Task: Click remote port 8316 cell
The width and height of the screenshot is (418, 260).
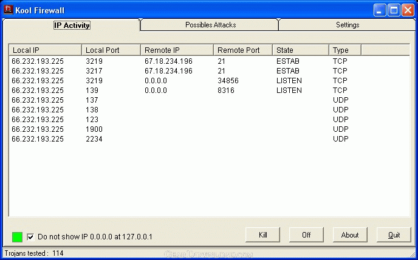Action: pyautogui.click(x=226, y=91)
